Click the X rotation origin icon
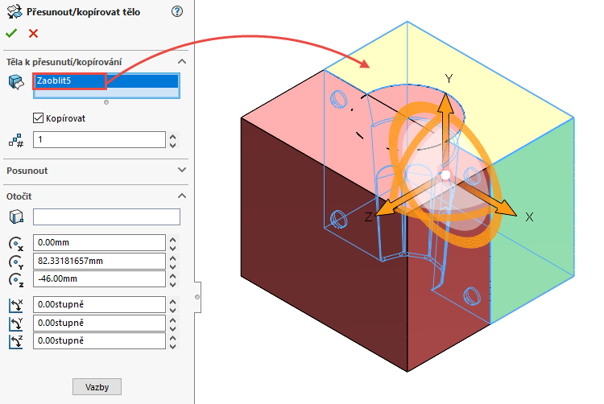 click(x=16, y=244)
